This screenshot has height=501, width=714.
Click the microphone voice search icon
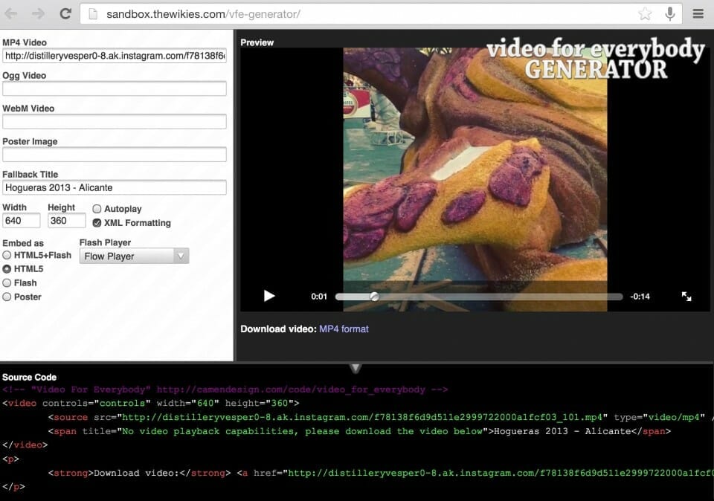click(670, 13)
